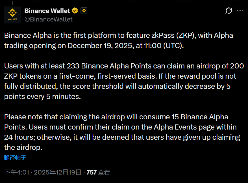
Task: Click the square Binance affiliate badge
Action: (x=84, y=11)
